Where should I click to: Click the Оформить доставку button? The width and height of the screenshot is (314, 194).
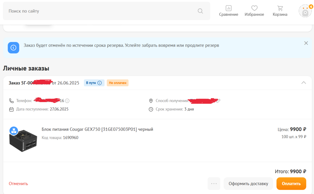pos(248,184)
